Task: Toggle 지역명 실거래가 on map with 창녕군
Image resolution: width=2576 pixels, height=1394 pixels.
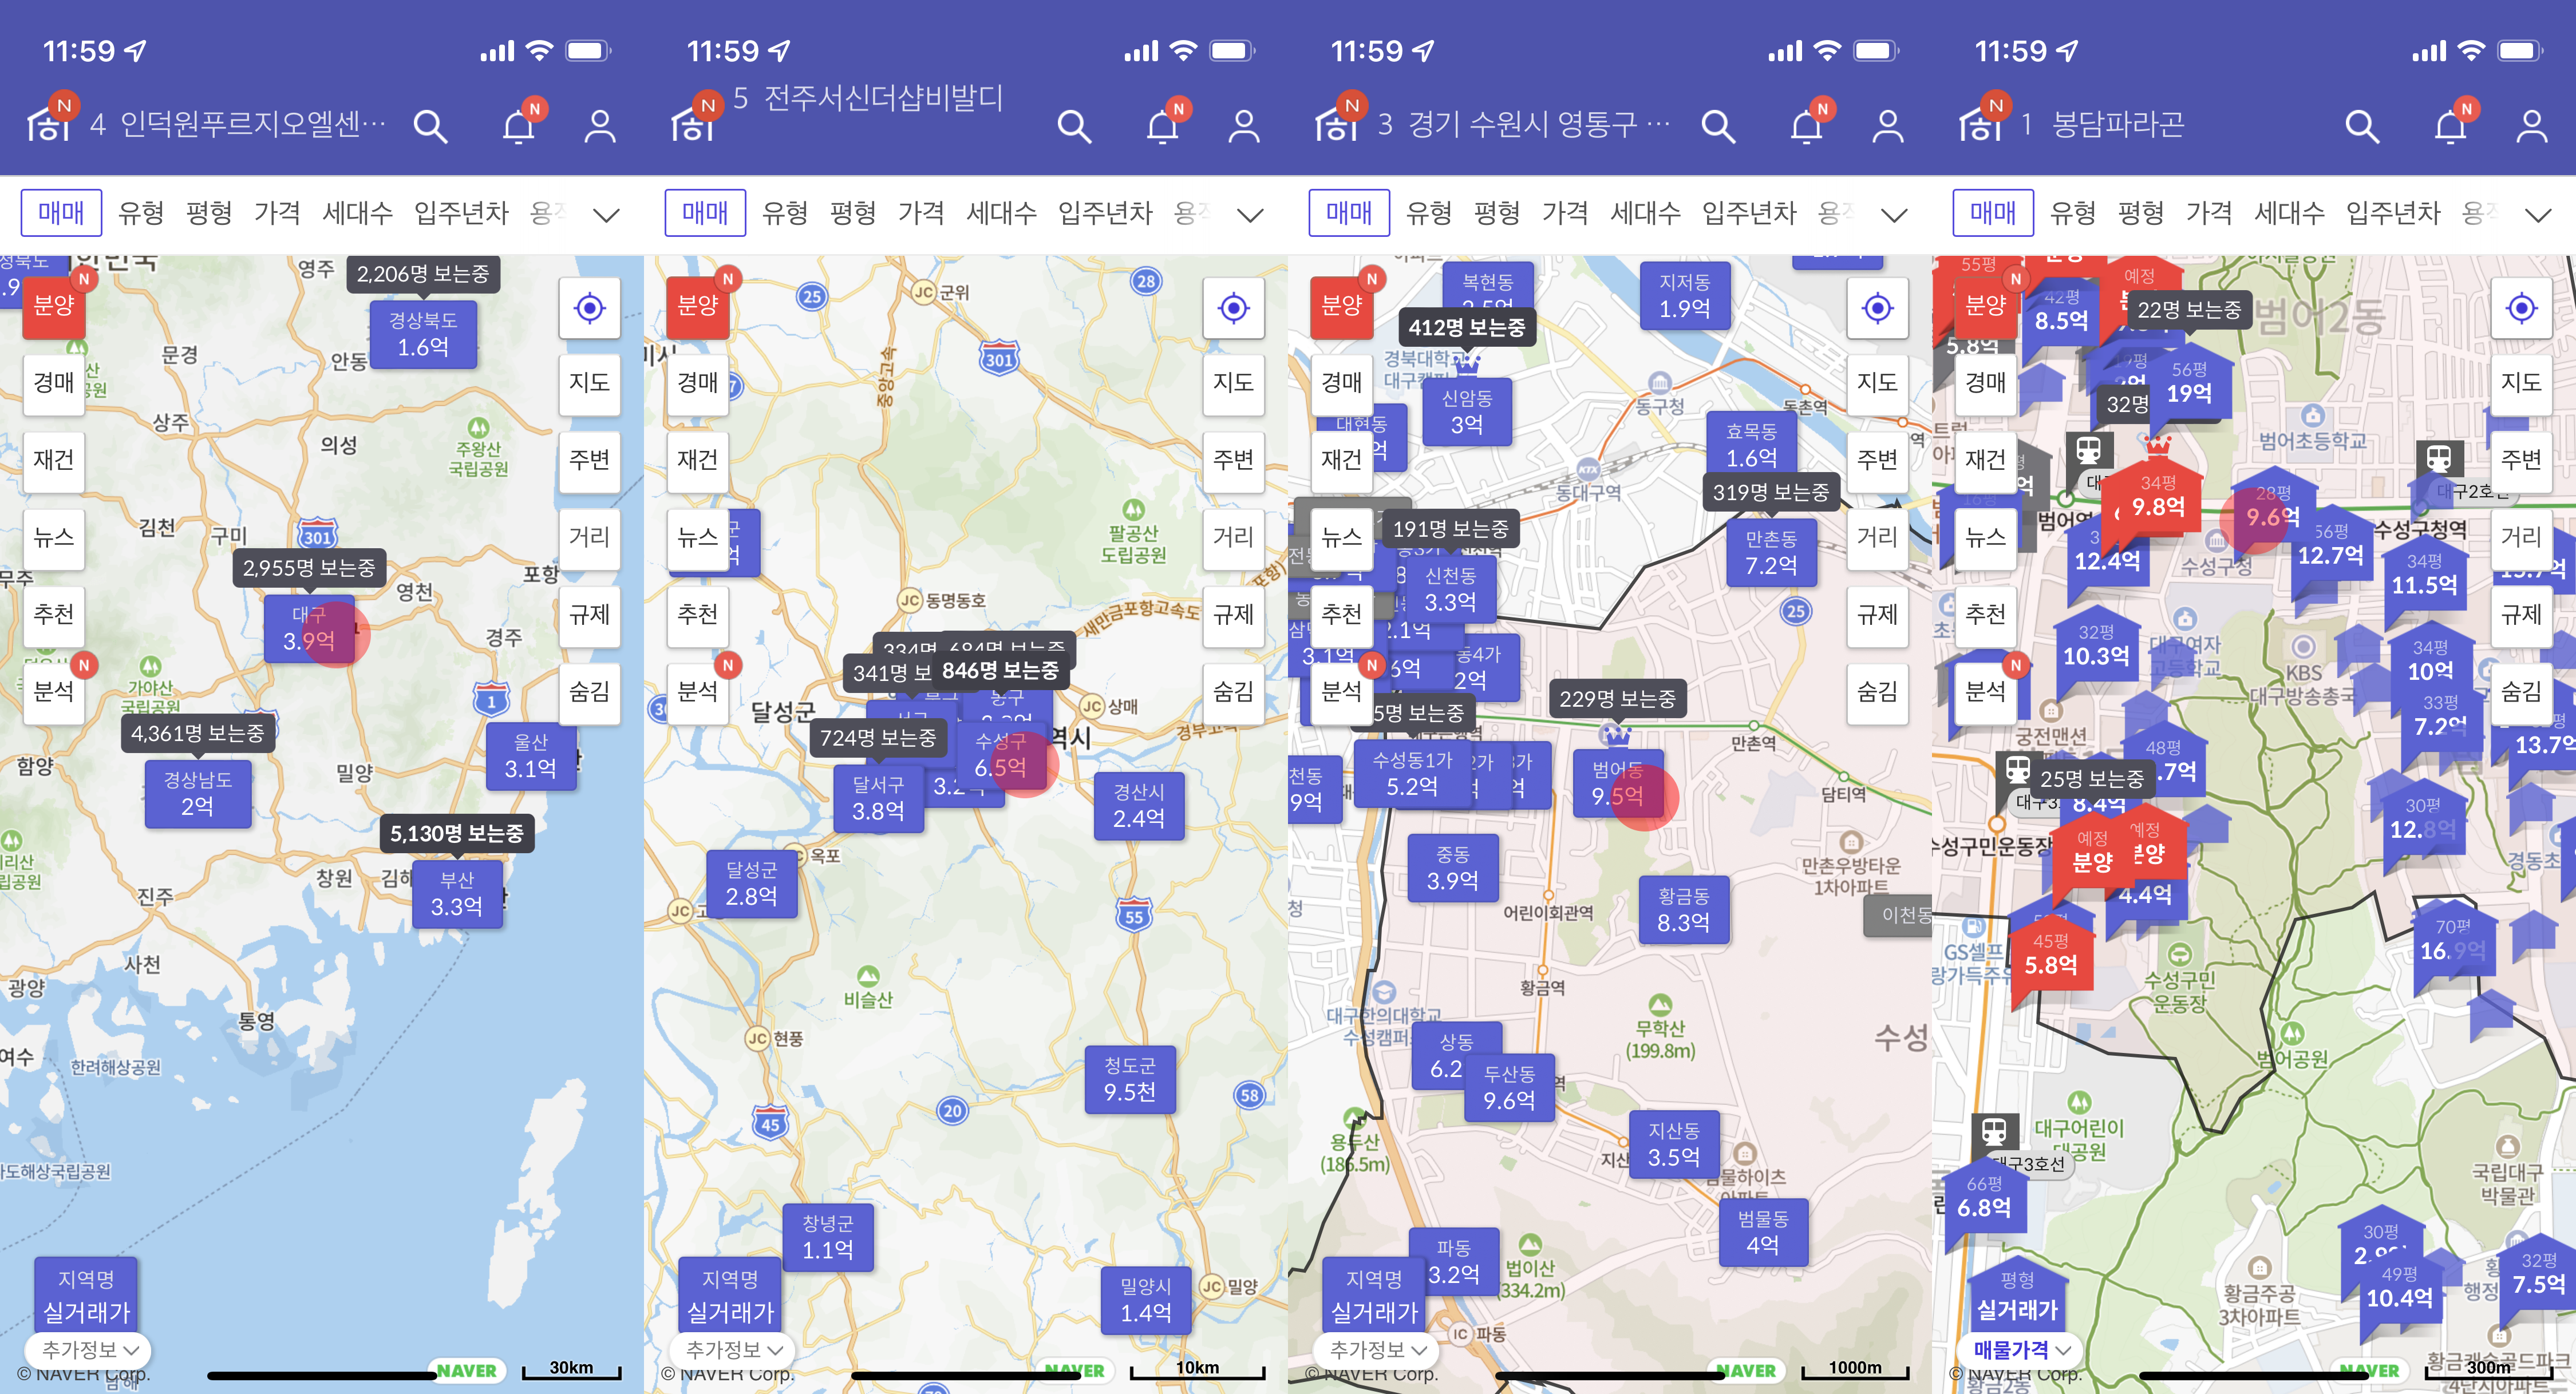Action: click(730, 1296)
